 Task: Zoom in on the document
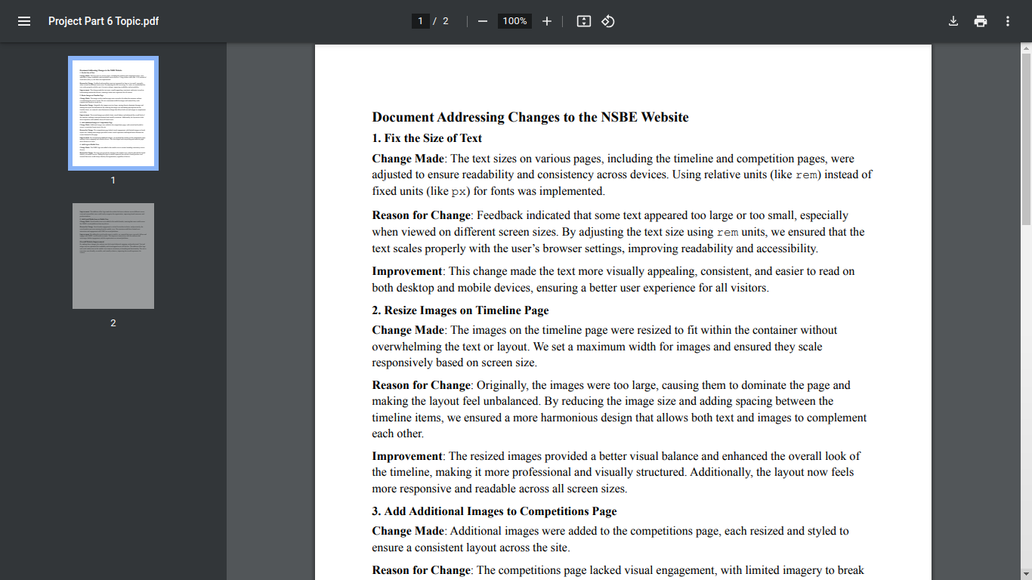coord(546,21)
